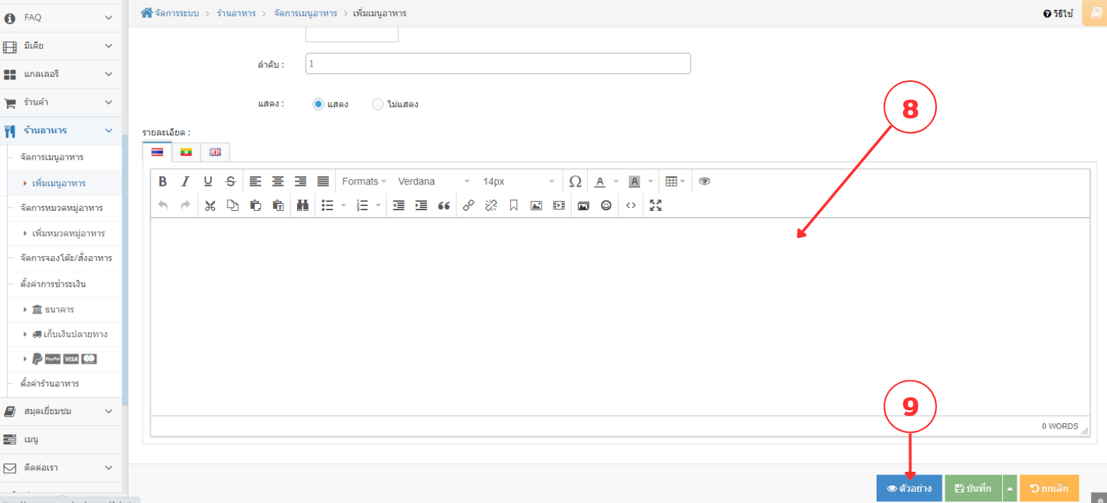Apply underline formatting
The height and width of the screenshot is (503, 1107).
(208, 181)
